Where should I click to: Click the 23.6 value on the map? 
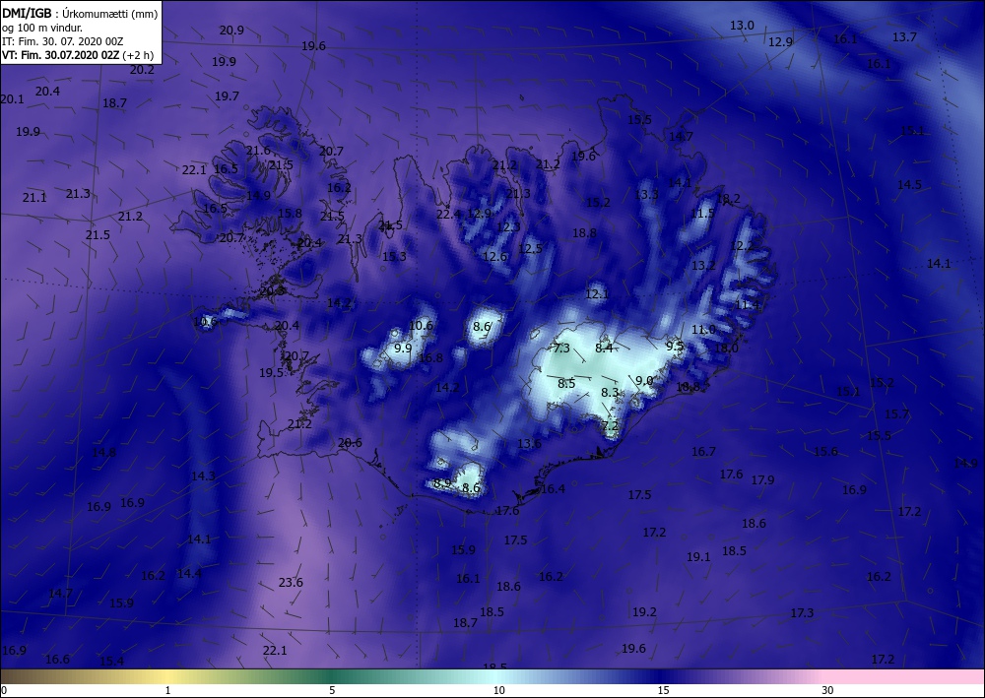(x=291, y=583)
